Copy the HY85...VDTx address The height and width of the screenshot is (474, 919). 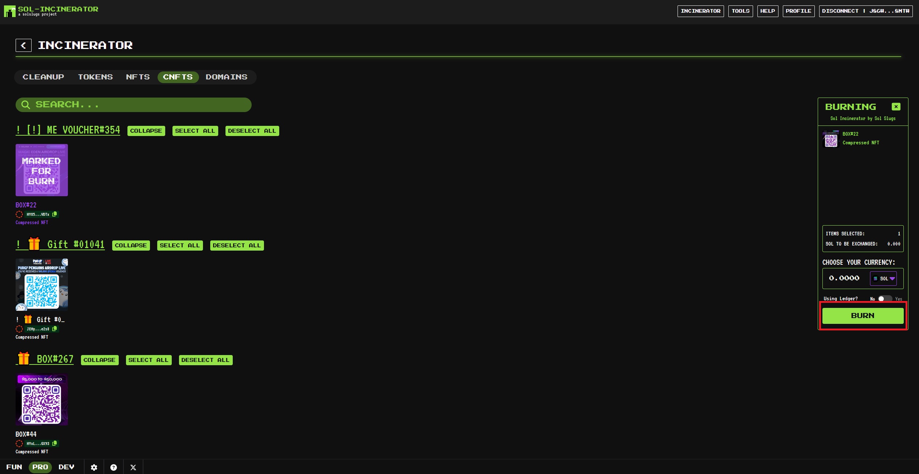point(55,214)
